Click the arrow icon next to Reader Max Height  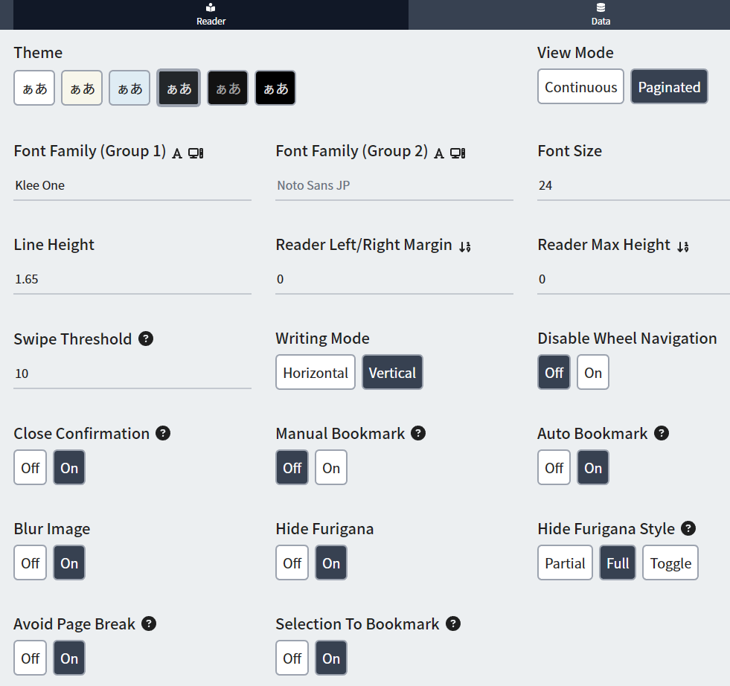(683, 246)
